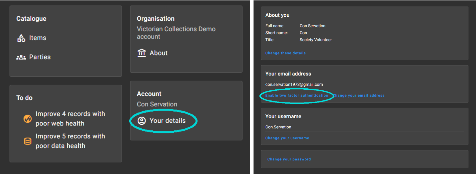Viewport: 476px width, 174px height.
Task: Open the Items catalogue text link
Action: click(38, 38)
